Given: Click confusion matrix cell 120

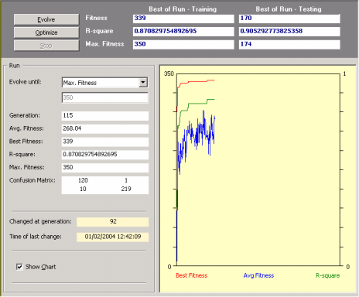Looking at the screenshot, I should (83, 180).
